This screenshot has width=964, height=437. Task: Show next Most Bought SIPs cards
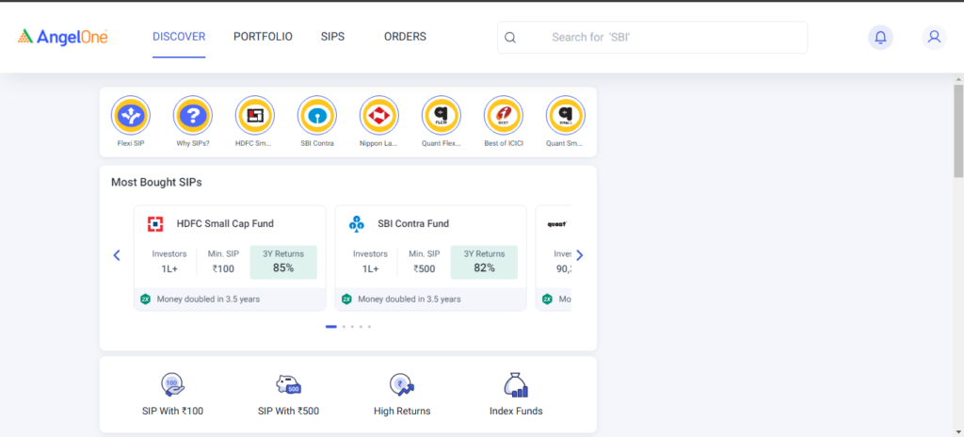(579, 255)
